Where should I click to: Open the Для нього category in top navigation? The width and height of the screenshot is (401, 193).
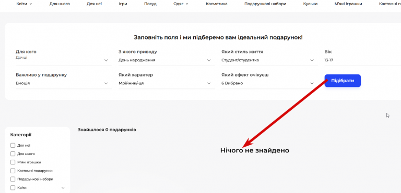click(60, 4)
